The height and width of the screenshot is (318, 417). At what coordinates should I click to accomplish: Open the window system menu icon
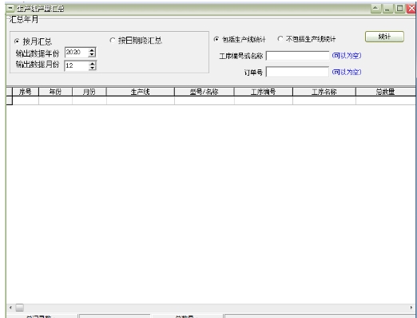[10, 9]
